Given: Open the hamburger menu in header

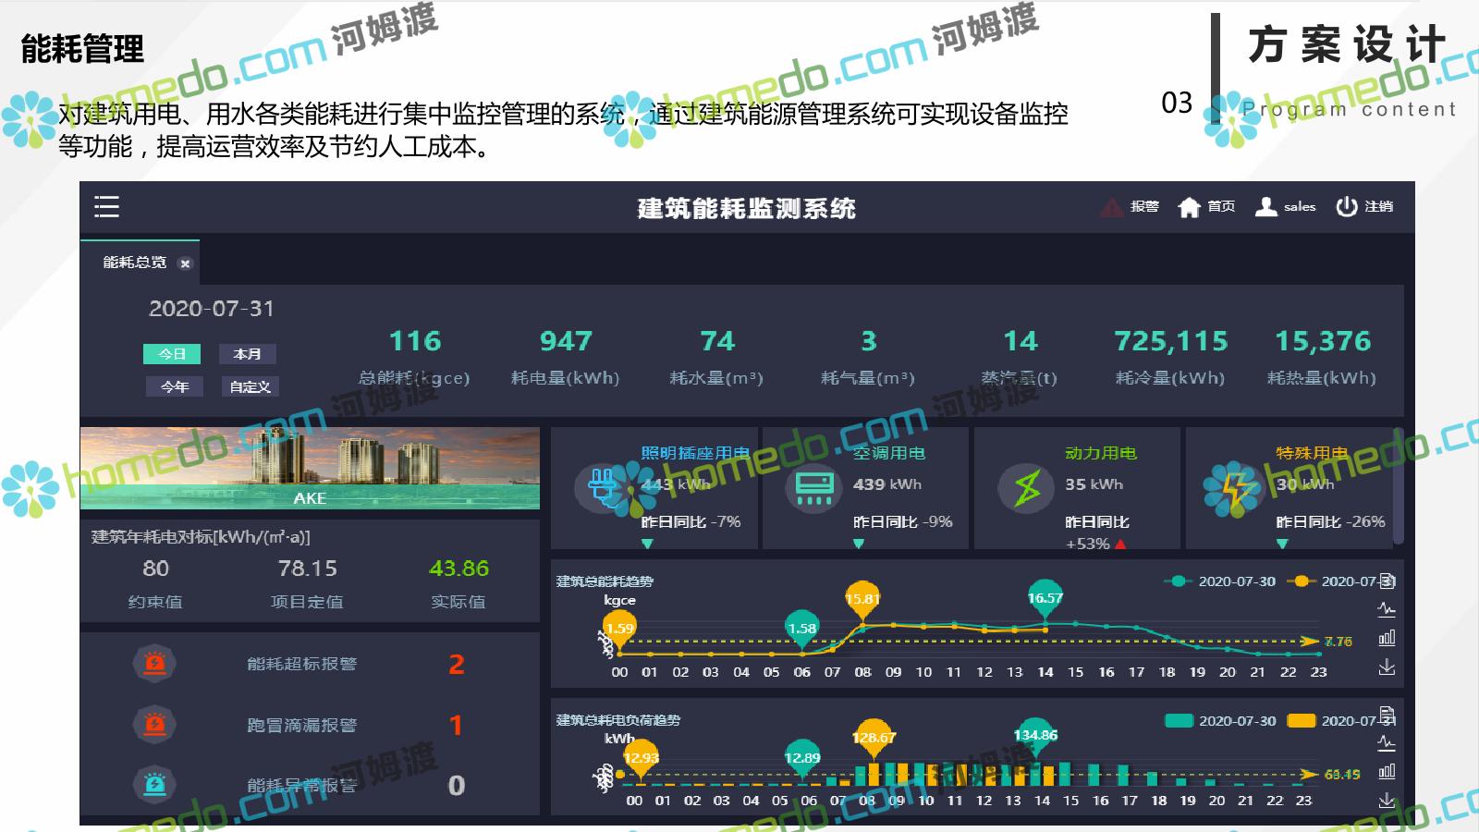Looking at the screenshot, I should 106,207.
